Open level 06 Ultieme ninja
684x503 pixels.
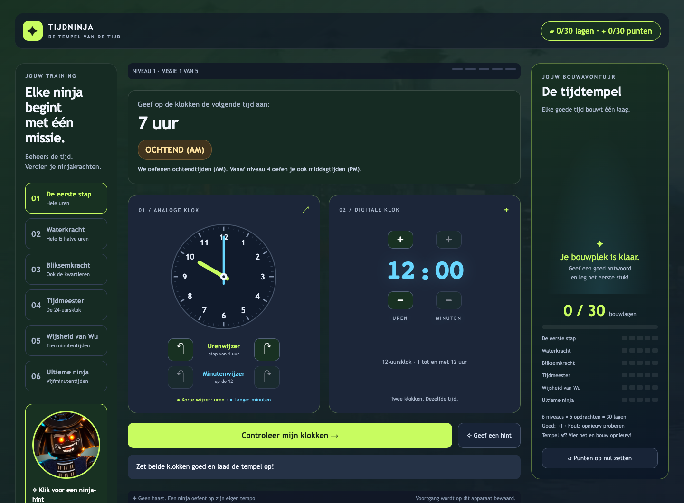[x=66, y=376]
